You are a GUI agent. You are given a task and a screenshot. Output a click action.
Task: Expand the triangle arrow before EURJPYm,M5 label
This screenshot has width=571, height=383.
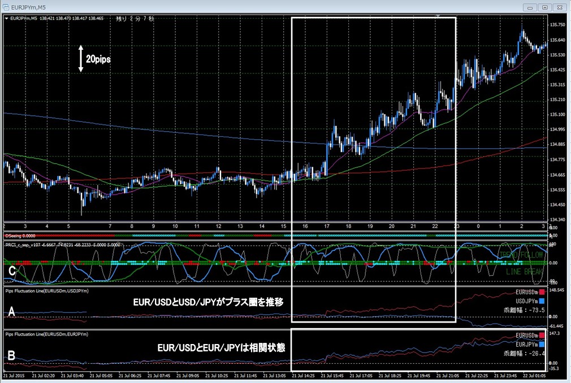[7, 18]
